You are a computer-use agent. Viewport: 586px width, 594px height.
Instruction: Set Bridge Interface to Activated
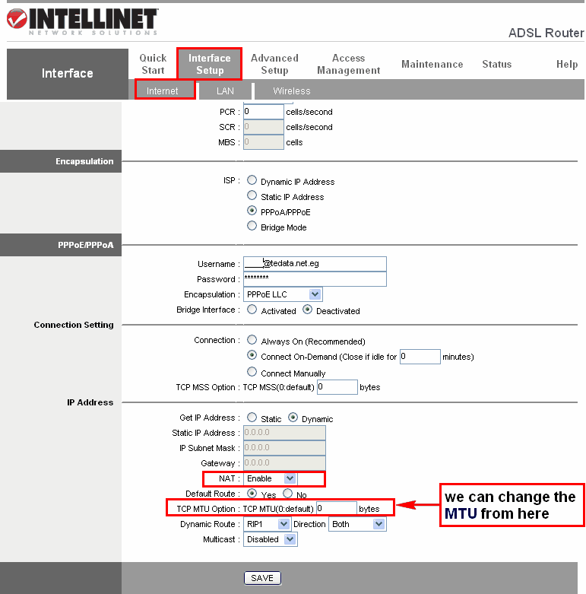point(252,310)
